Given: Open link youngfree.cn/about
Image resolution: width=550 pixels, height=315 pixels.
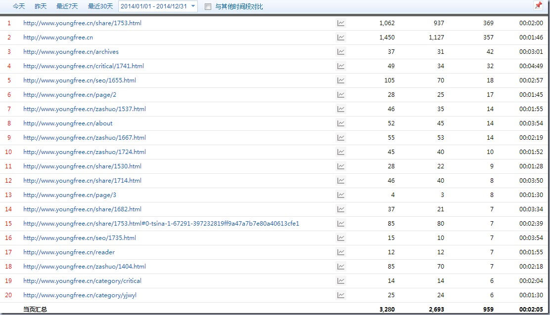Looking at the screenshot, I should pyautogui.click(x=68, y=123).
